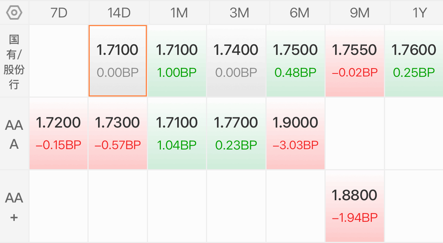Select the 7D column header

tap(59, 13)
